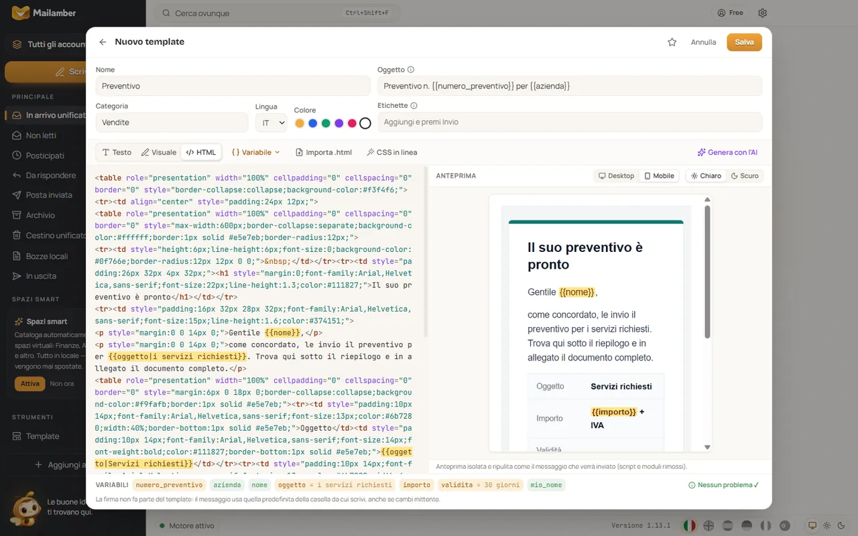Image resolution: width=858 pixels, height=536 pixels.
Task: Click the Attiva button in Spazi smart
Action: tap(30, 384)
